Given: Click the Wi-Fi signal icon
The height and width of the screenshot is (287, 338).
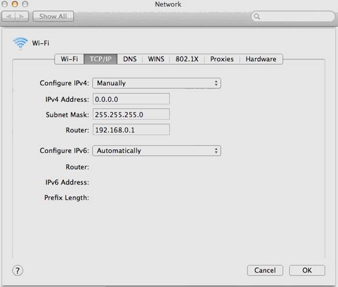Looking at the screenshot, I should tap(20, 43).
